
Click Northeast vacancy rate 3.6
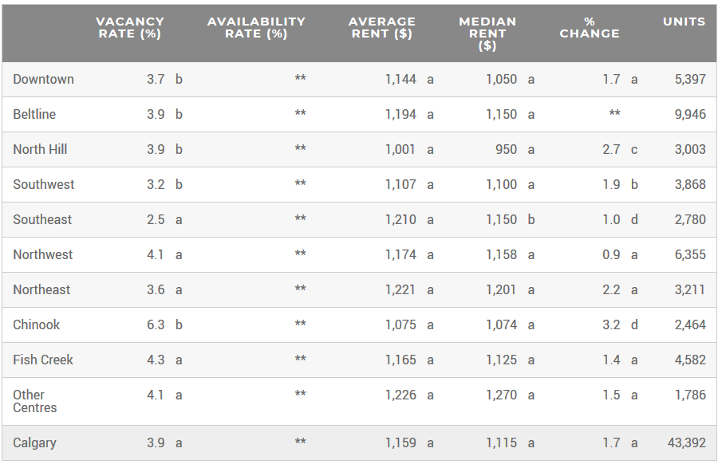pos(156,289)
